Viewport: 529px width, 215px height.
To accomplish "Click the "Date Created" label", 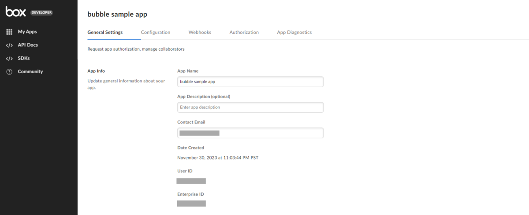I will (191, 148).
